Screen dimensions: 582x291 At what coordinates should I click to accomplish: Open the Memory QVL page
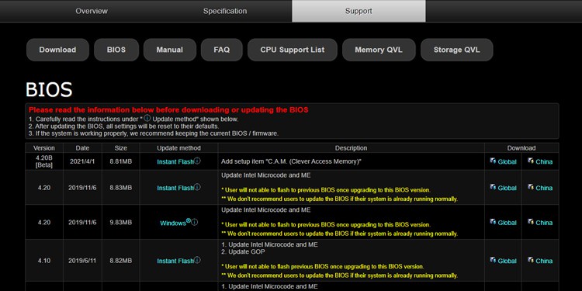pyautogui.click(x=379, y=50)
